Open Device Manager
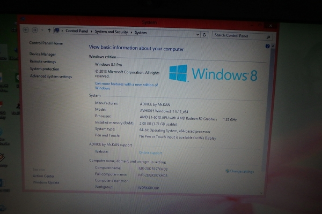Image resolution: width=322 pixels, height=214 pixels. (42, 54)
